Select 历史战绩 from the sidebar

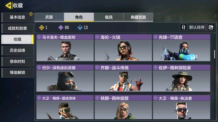coord(17,50)
